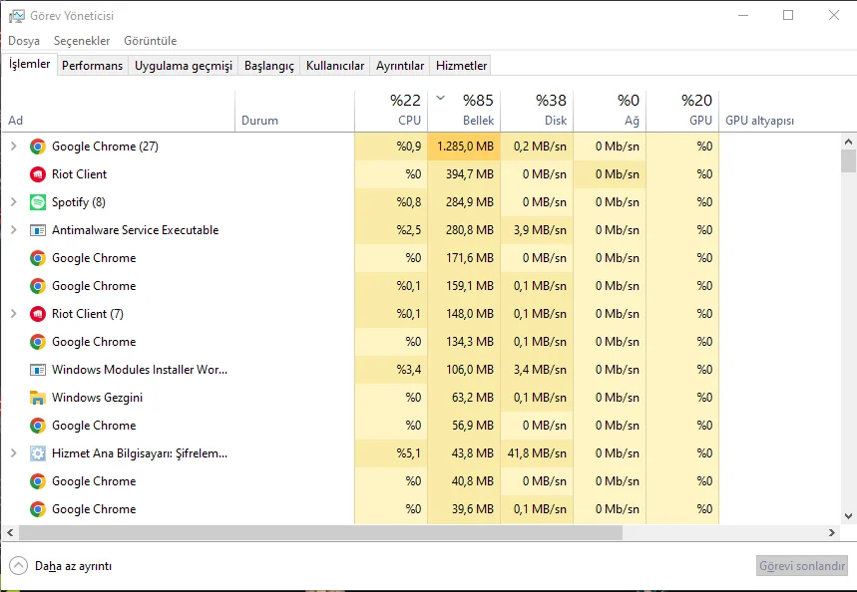This screenshot has height=592, width=857.
Task: Open the Seçenekler menu
Action: 82,41
